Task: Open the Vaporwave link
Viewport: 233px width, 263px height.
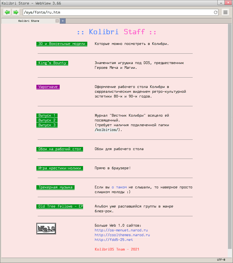Action: coord(48,87)
